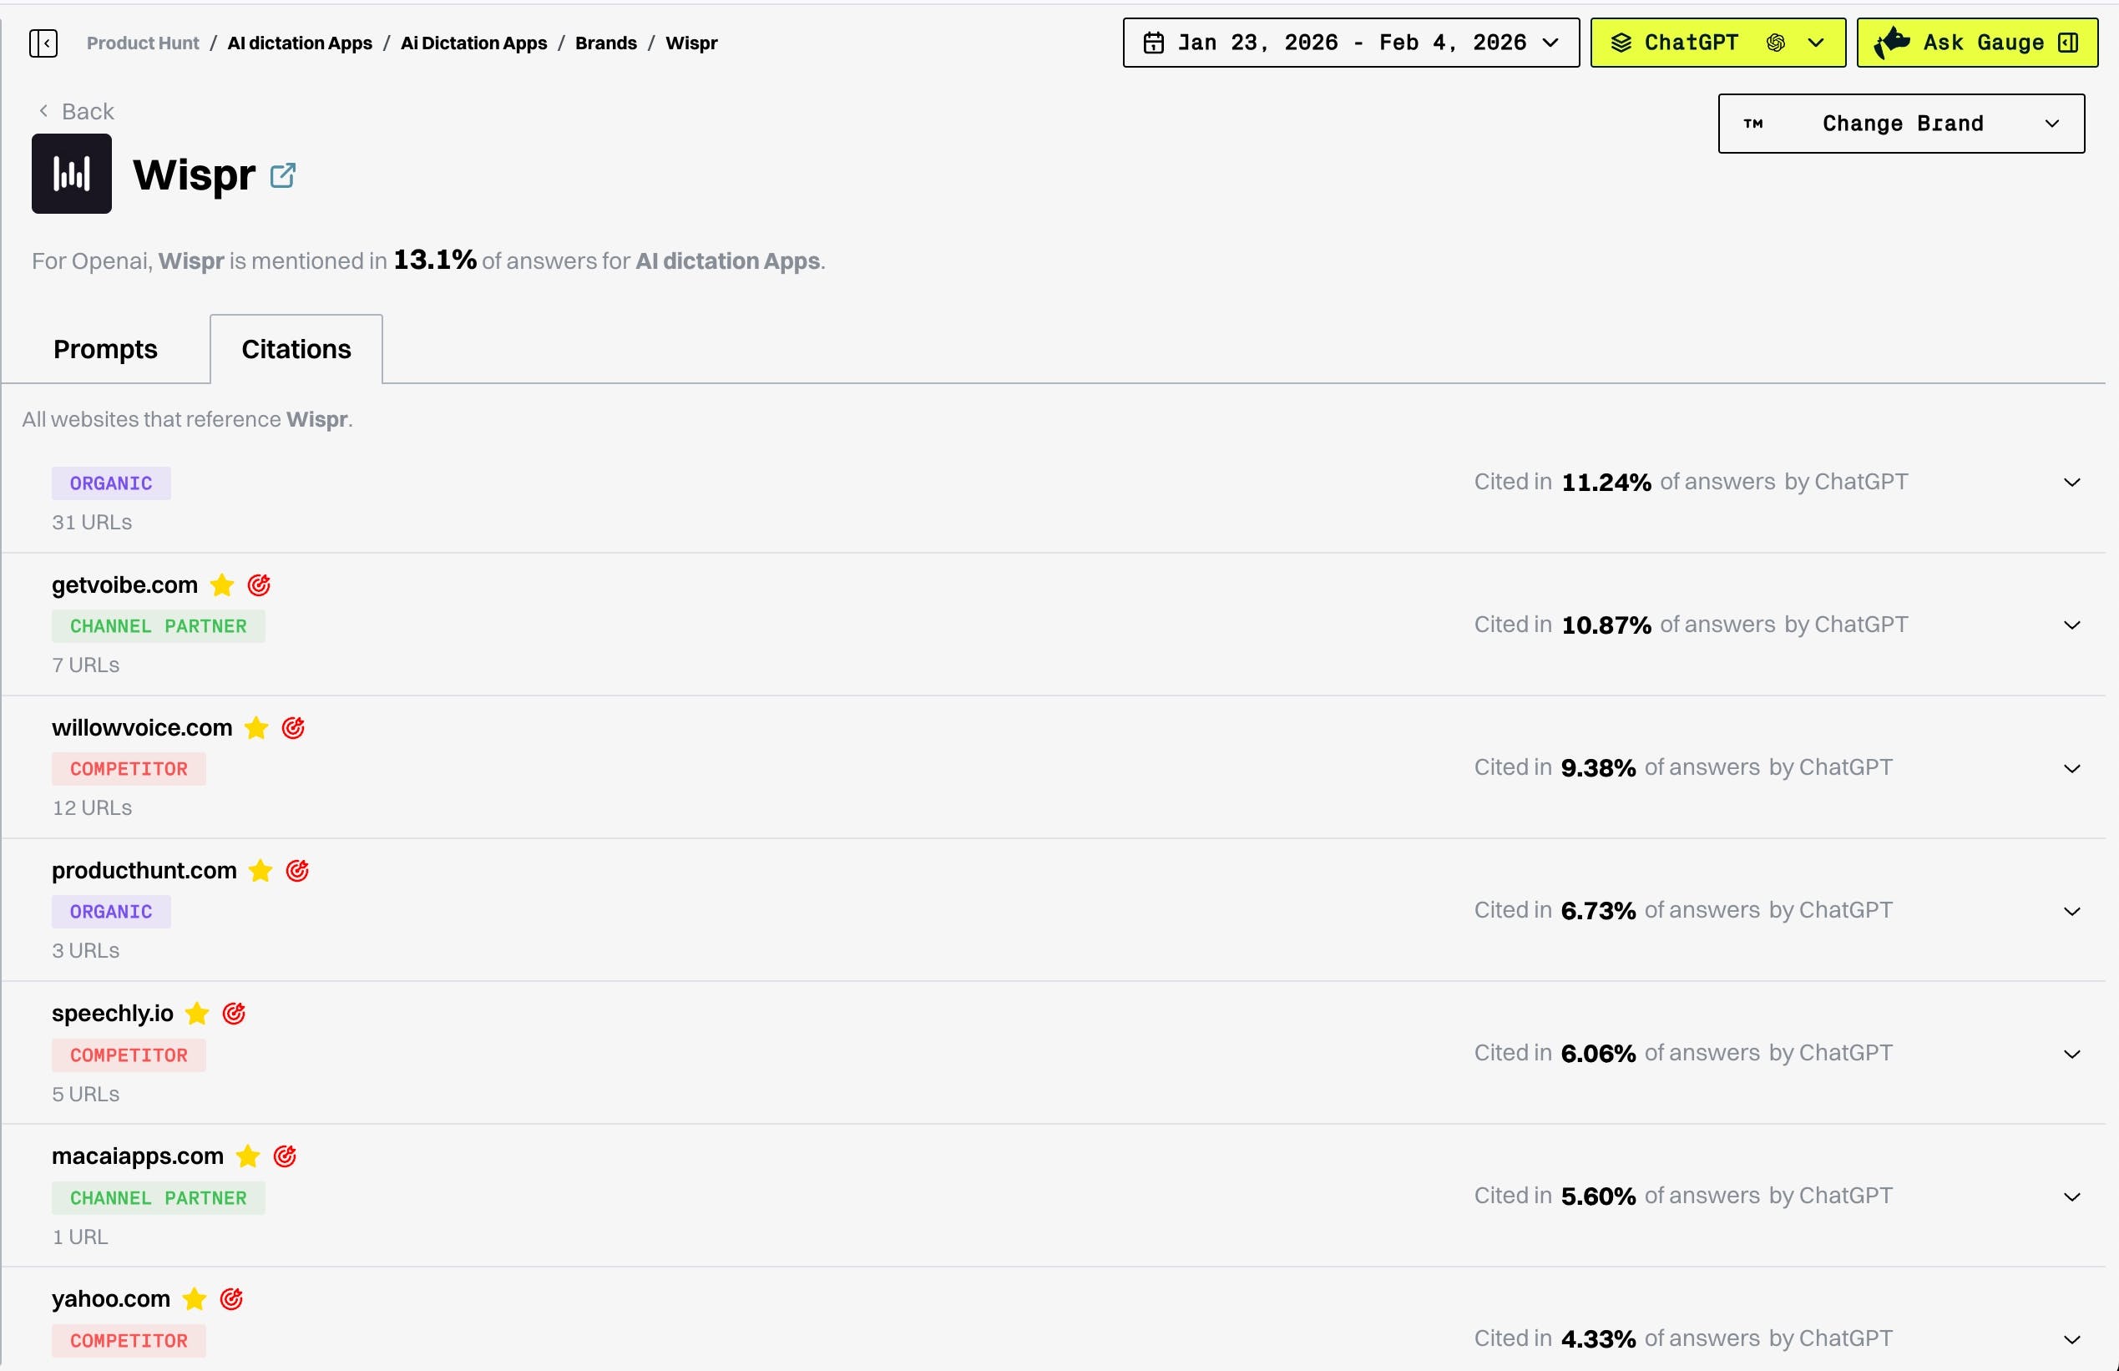Open the ChatGPT model dropdown
This screenshot has height=1371, width=2119.
click(x=1717, y=43)
